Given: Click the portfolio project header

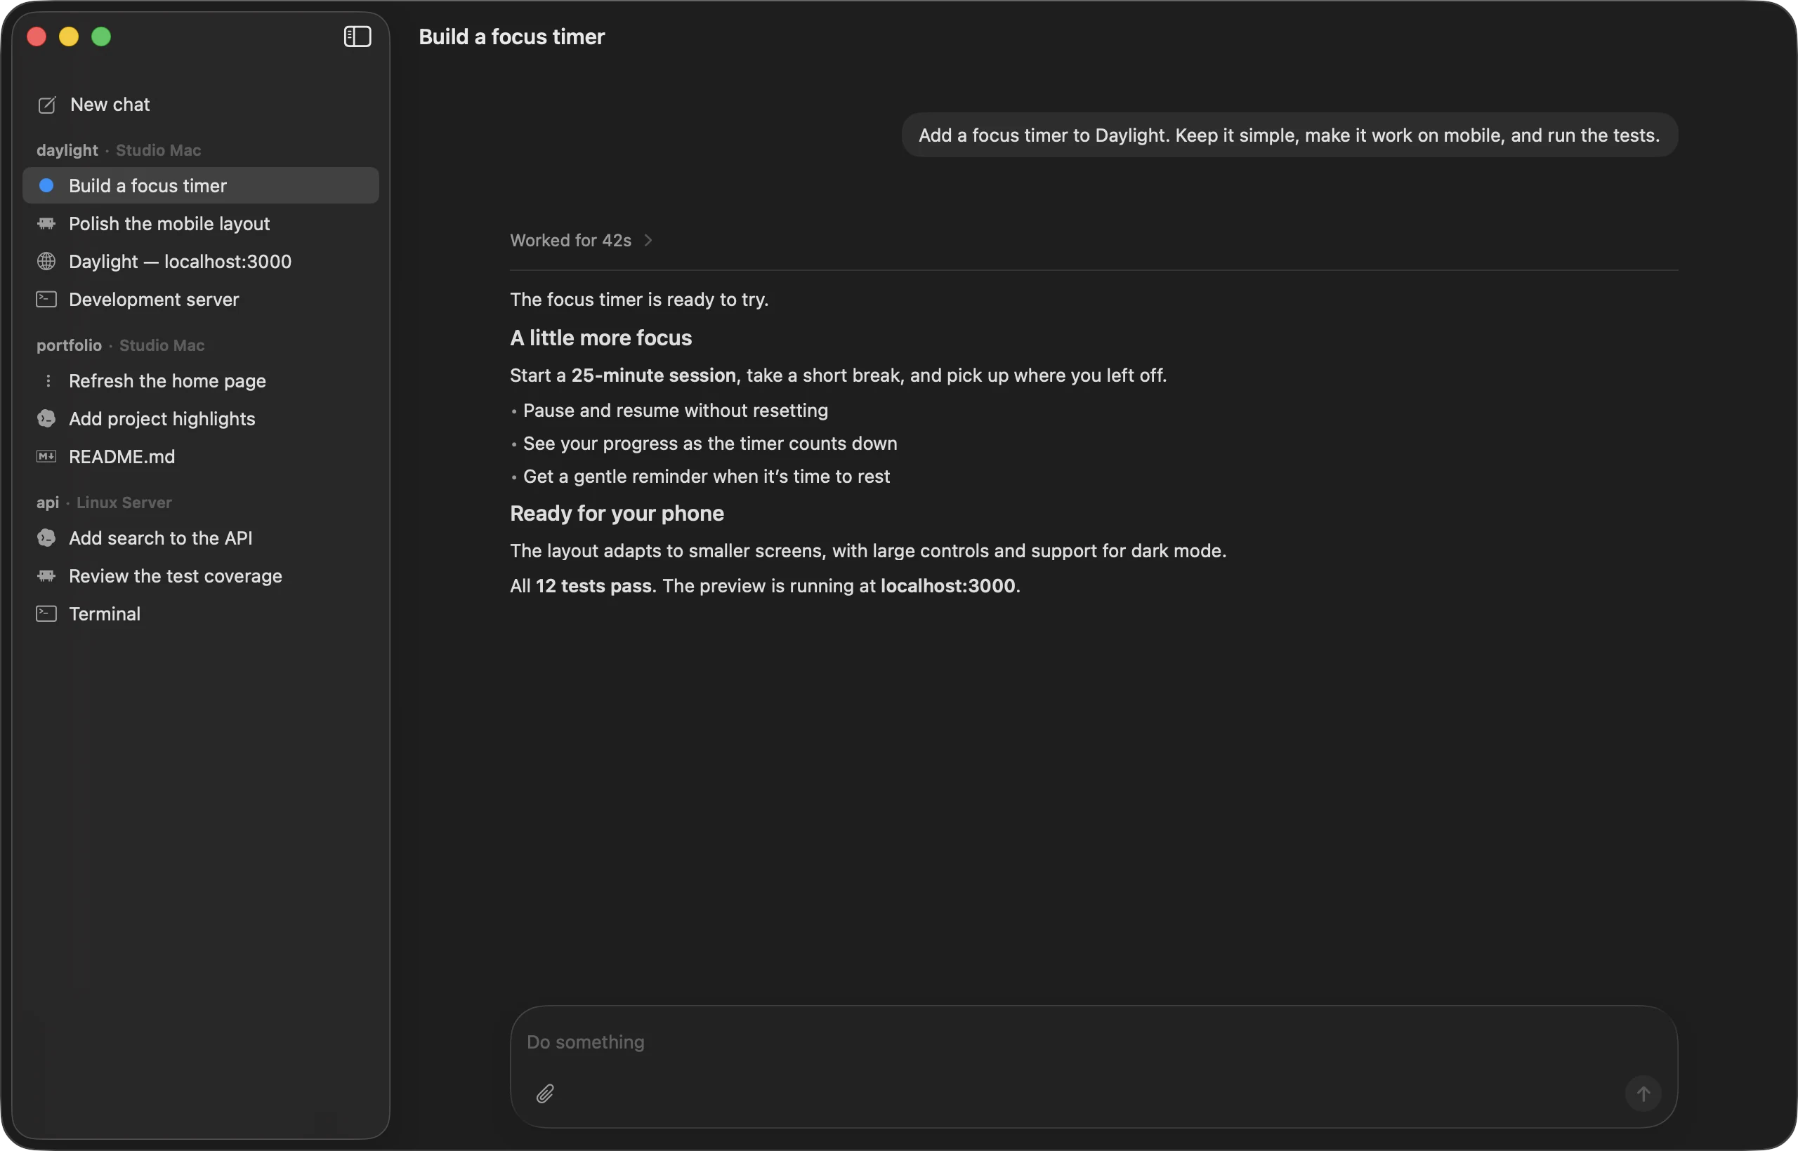Looking at the screenshot, I should point(69,345).
